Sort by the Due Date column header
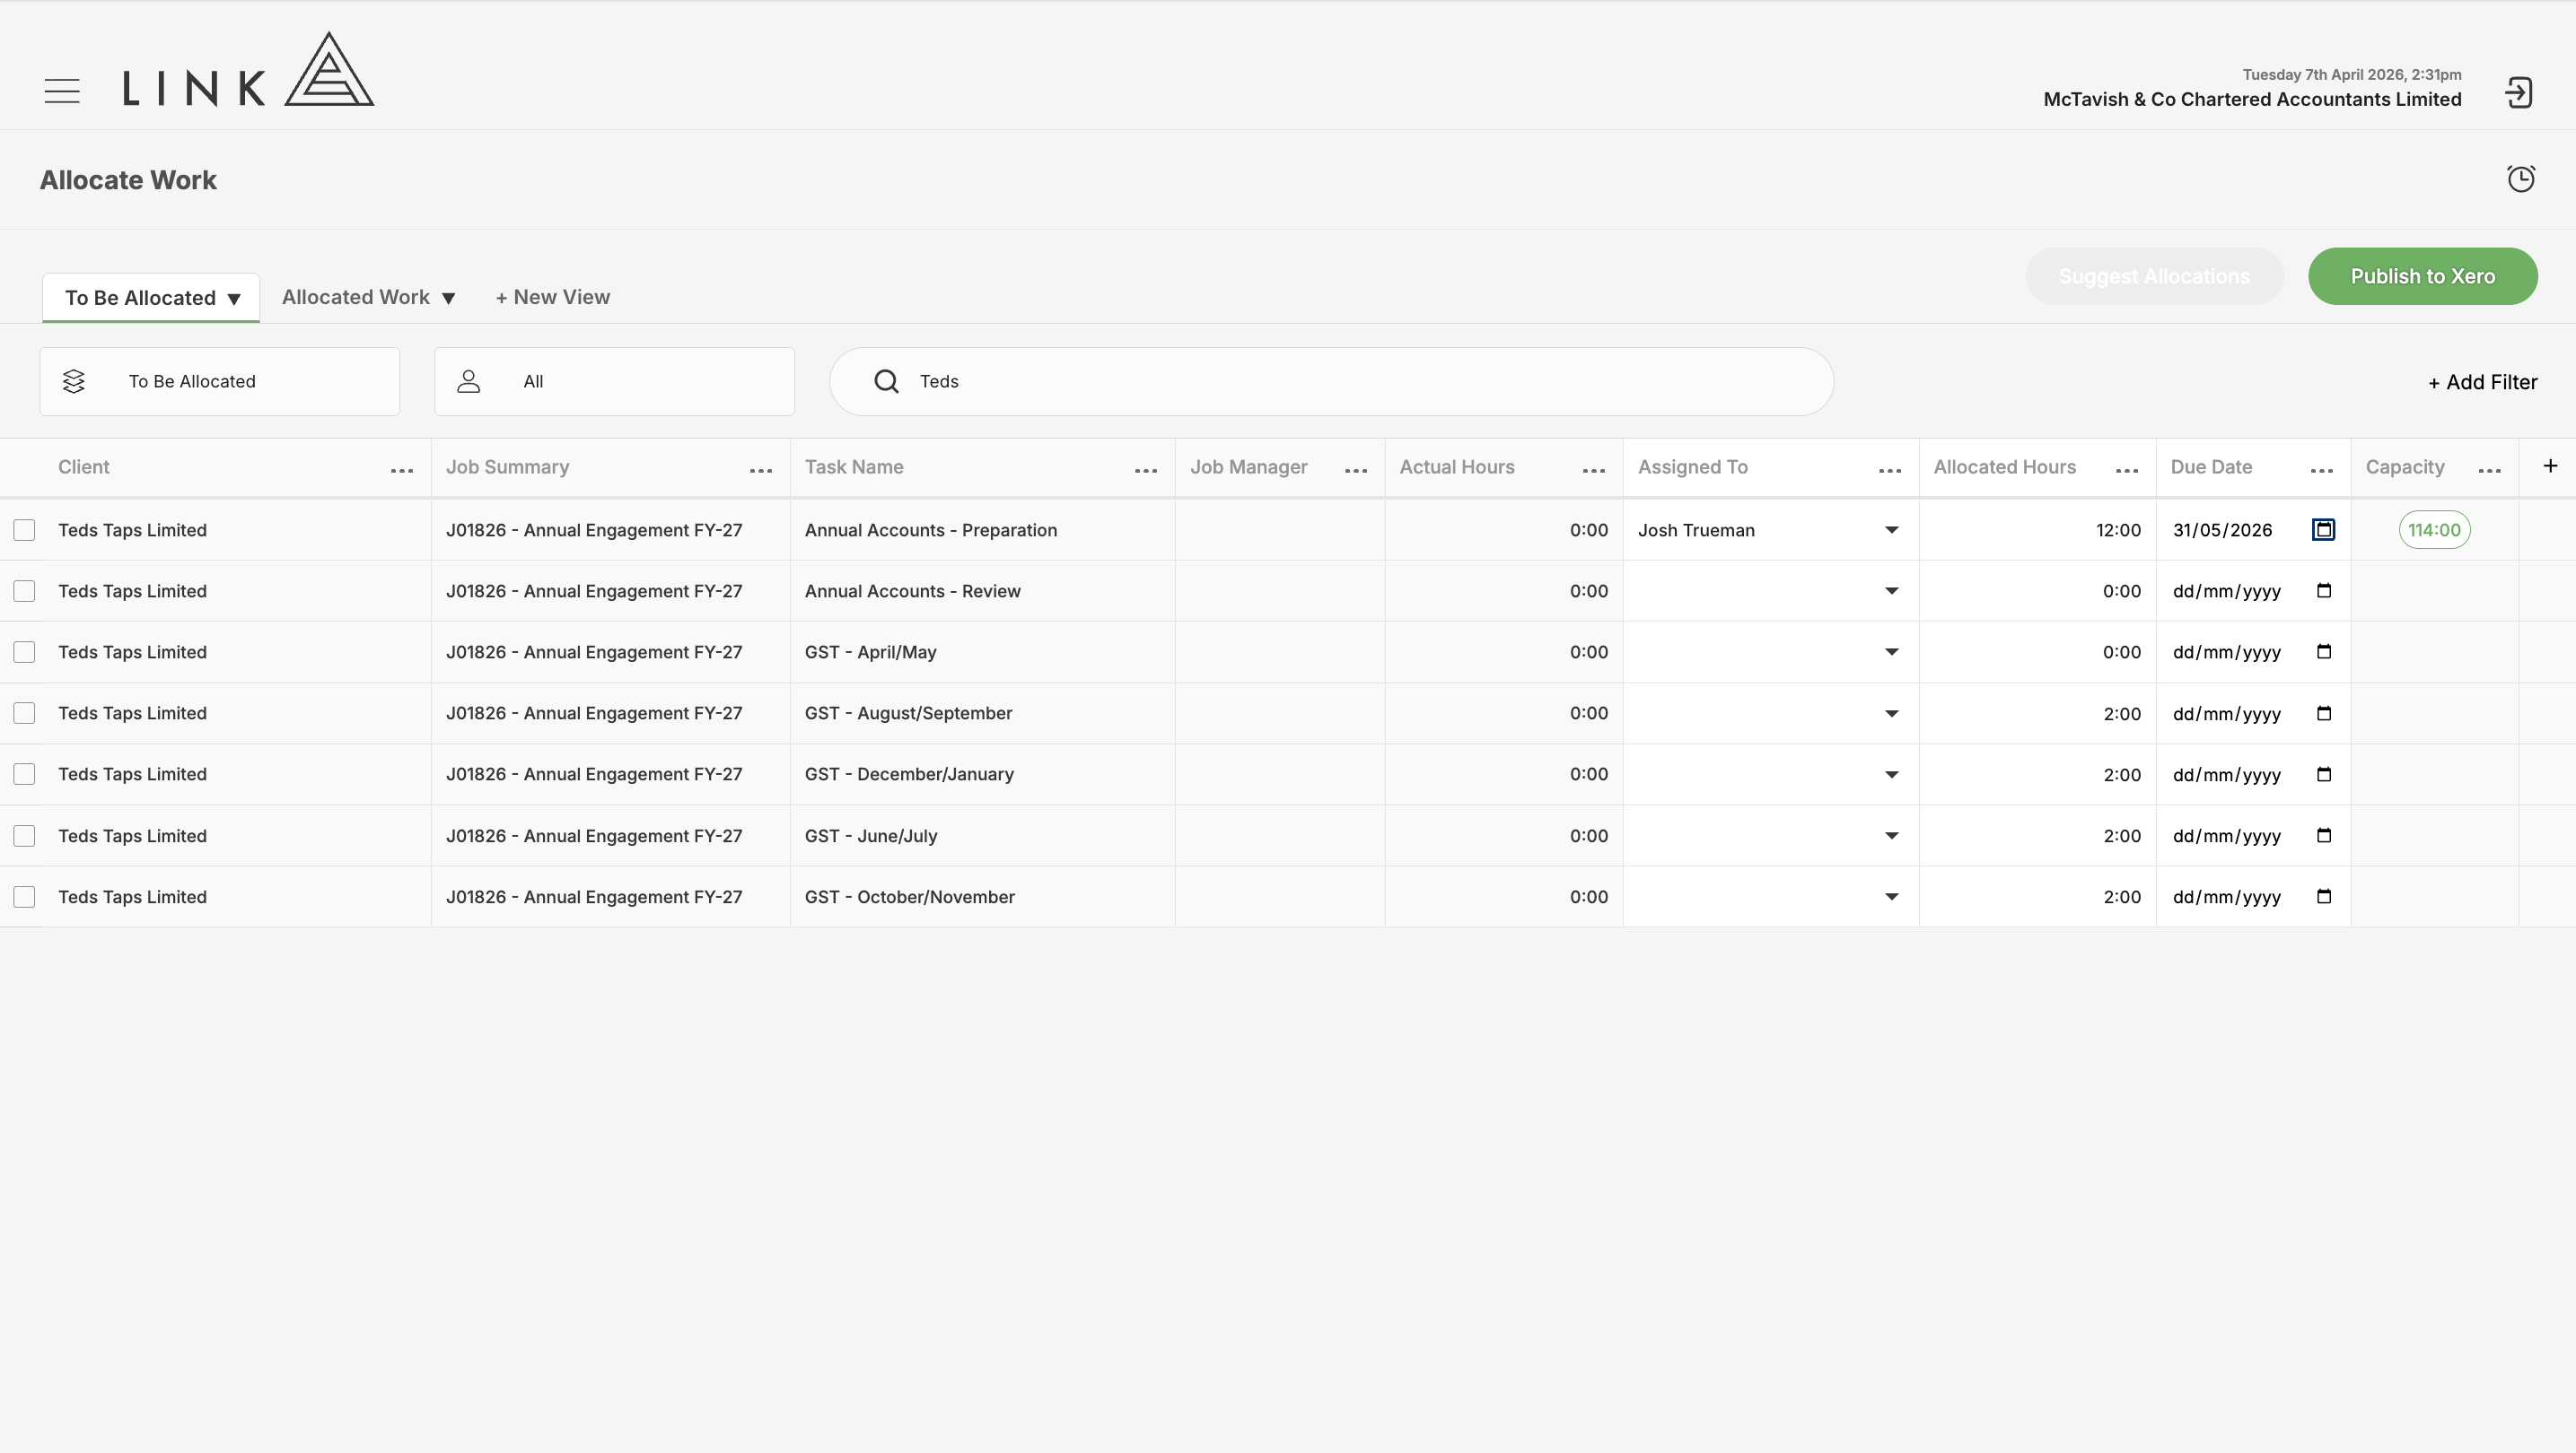The height and width of the screenshot is (1453, 2576). [x=2211, y=466]
